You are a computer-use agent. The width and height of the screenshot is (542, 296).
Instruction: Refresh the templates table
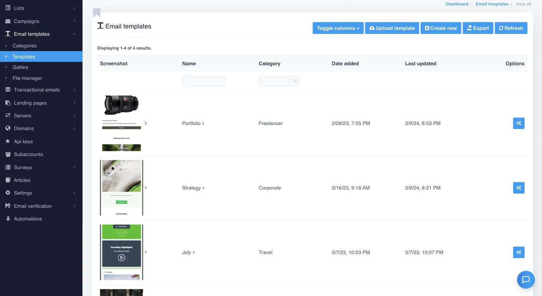(511, 28)
